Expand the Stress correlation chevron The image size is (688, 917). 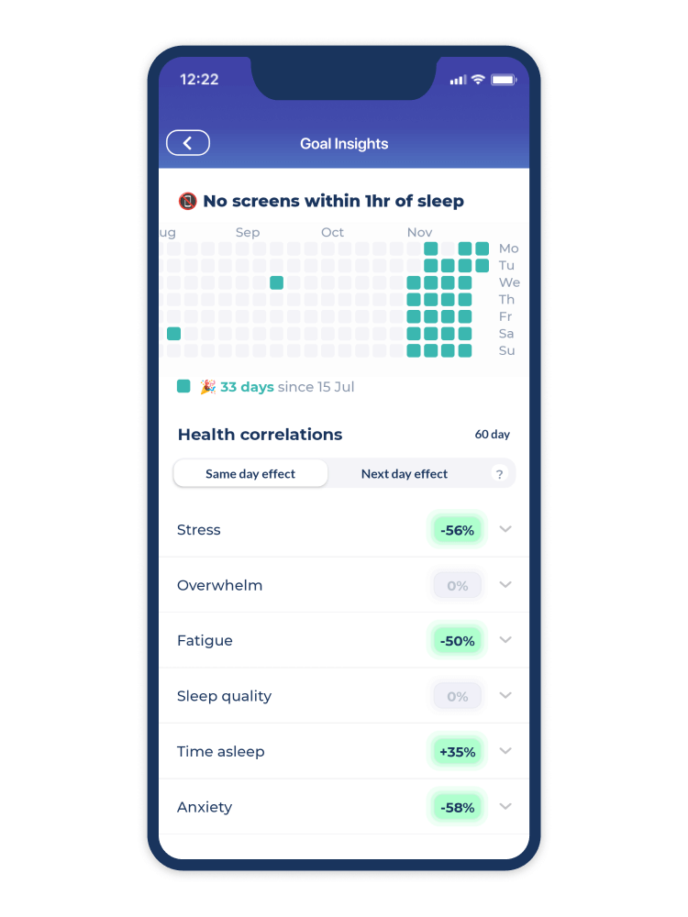tap(505, 529)
